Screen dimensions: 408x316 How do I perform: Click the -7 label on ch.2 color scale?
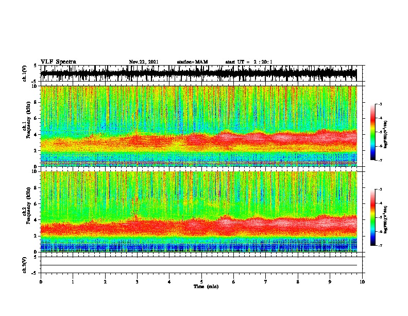380,245
